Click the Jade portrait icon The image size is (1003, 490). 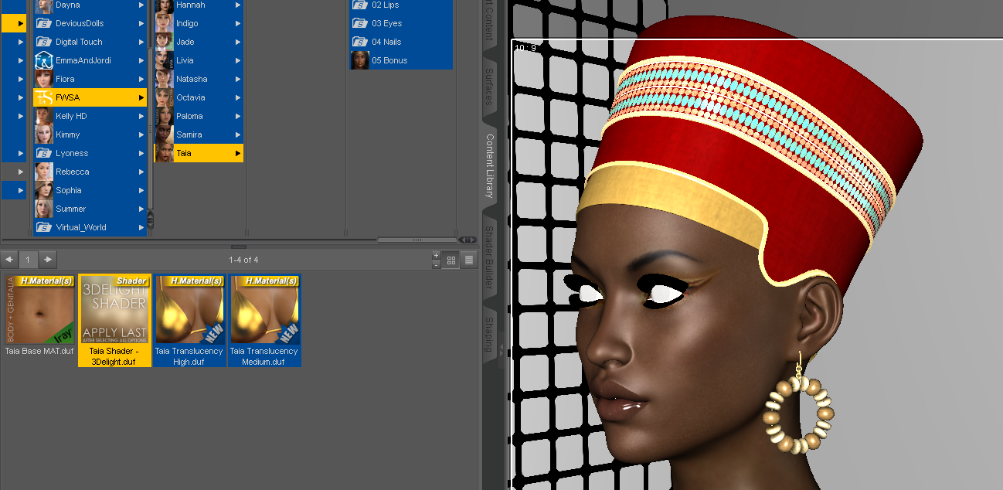(164, 42)
